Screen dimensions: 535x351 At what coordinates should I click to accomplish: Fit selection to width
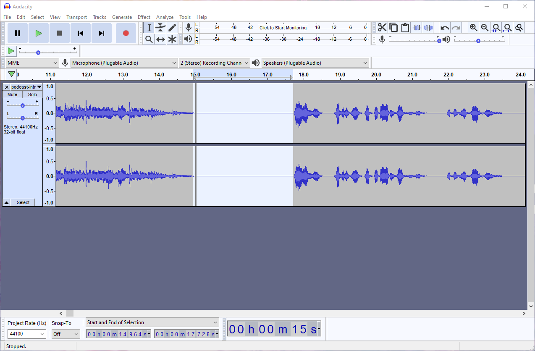(x=496, y=28)
